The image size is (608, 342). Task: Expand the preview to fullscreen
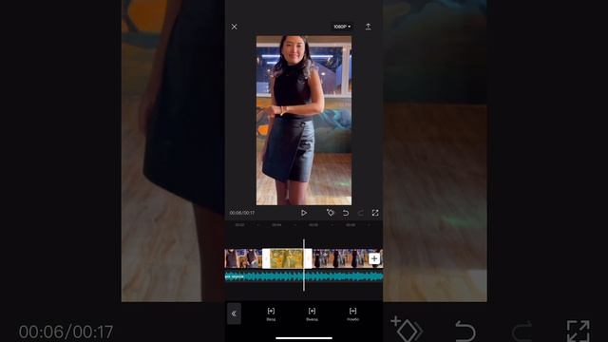(x=375, y=213)
